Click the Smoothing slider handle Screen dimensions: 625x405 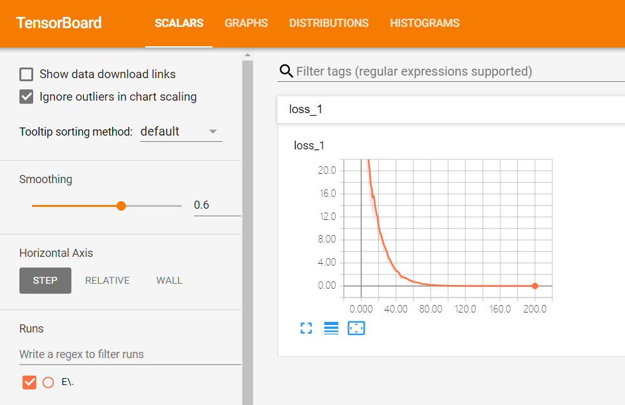point(121,206)
